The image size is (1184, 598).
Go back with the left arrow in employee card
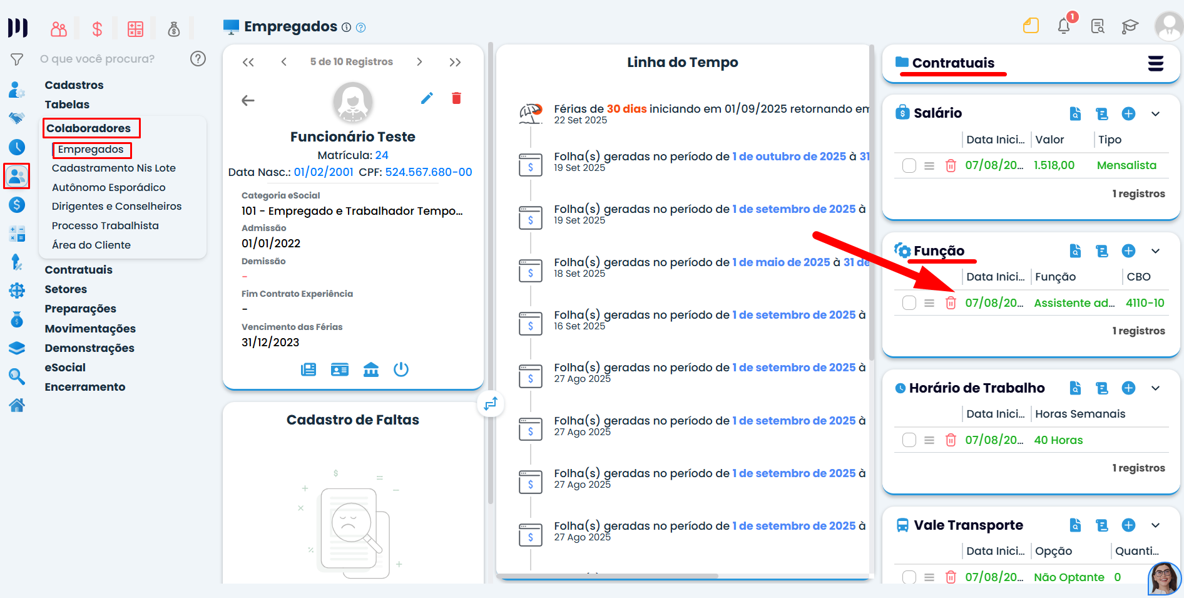[248, 100]
